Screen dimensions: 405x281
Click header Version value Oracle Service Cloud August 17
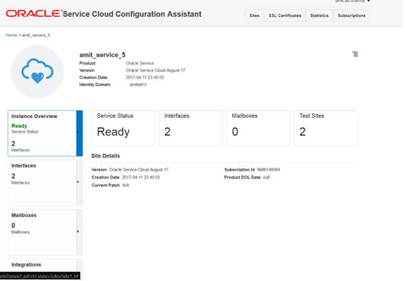(x=156, y=70)
